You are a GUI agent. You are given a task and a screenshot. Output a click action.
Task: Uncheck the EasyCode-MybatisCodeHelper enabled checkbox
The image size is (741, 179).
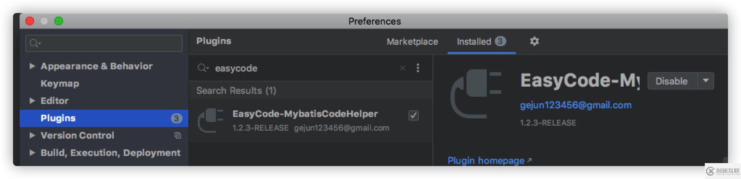coord(413,115)
